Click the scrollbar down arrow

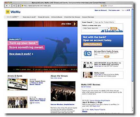[x=133, y=110]
